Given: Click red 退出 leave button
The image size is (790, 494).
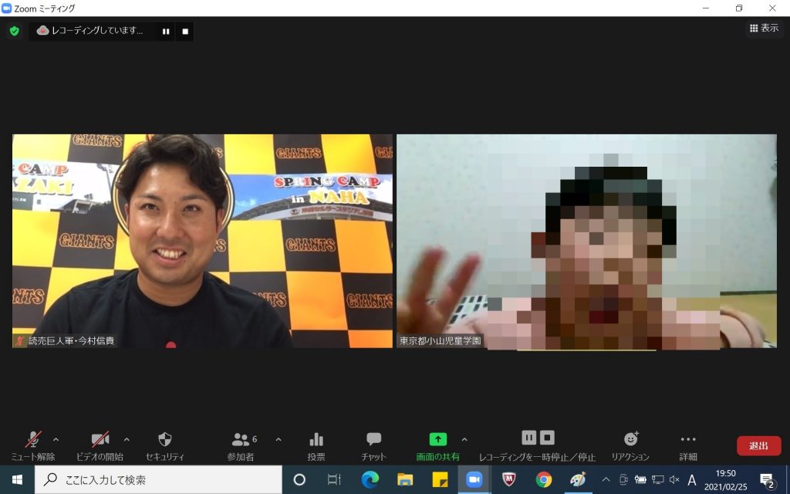Looking at the screenshot, I should pyautogui.click(x=759, y=445).
